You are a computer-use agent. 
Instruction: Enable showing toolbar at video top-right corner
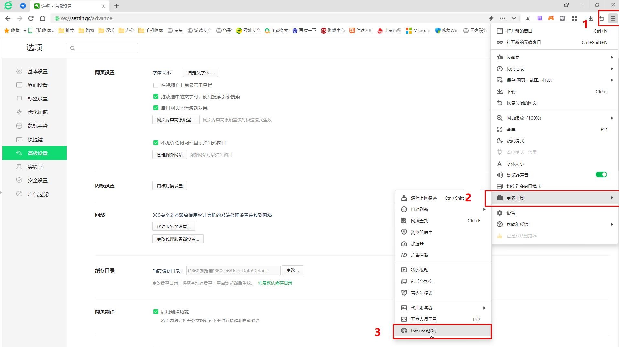coord(156,85)
